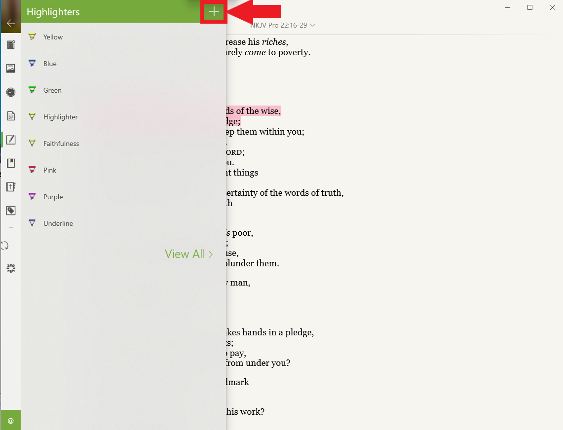
Task: Open the tags icon in sidebar
Action: point(11,211)
